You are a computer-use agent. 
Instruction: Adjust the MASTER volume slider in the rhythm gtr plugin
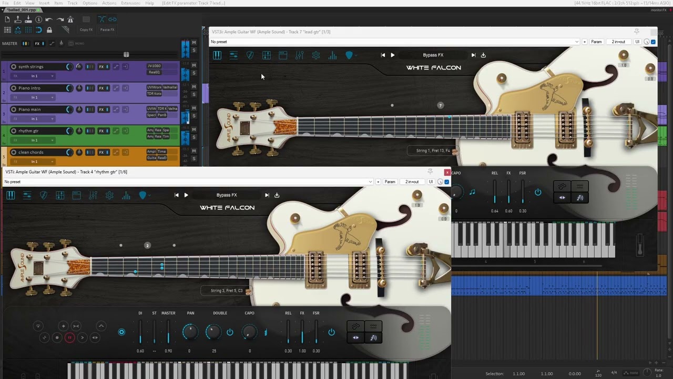(168, 332)
